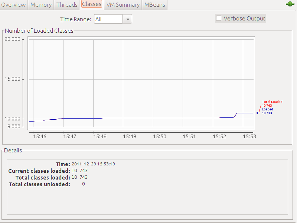Click the 15:46 time axis label
Screen dimensions: 297x223
click(40, 137)
